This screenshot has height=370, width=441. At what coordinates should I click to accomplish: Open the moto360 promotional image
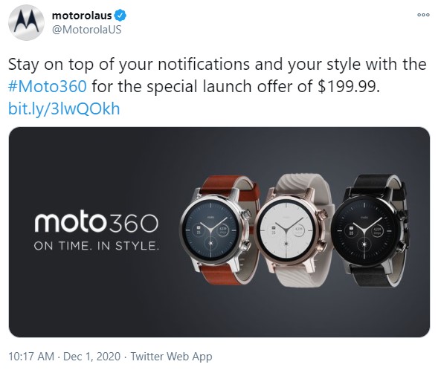(x=219, y=232)
